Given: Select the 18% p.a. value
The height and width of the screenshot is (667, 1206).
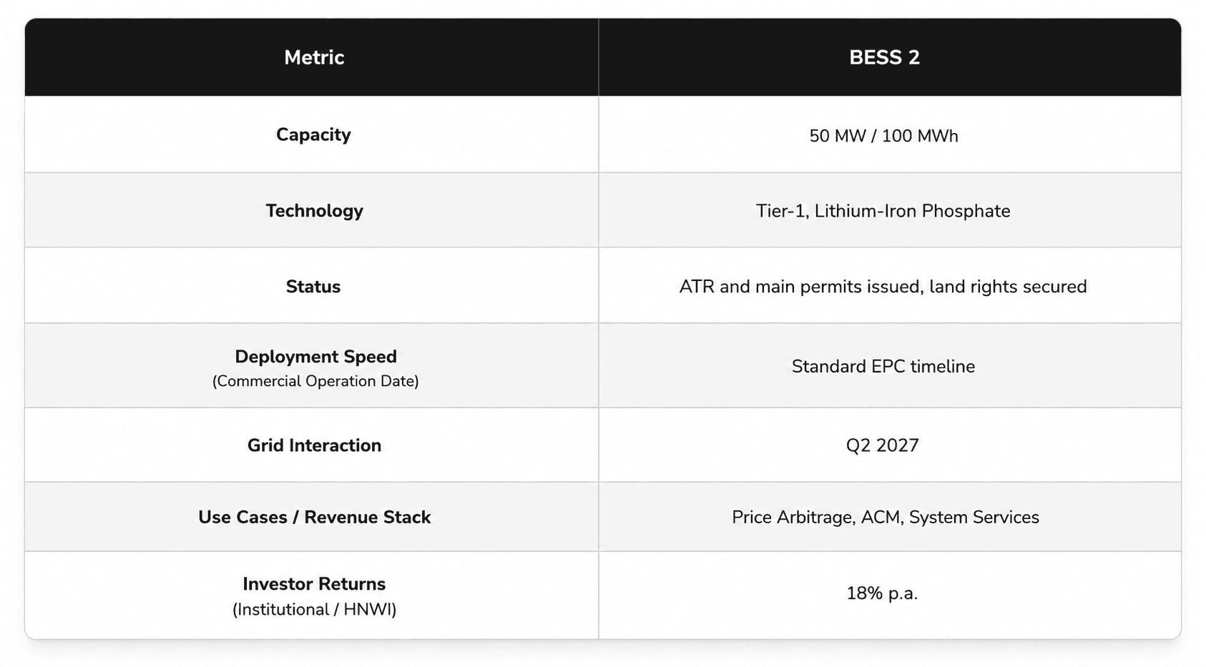Looking at the screenshot, I should (882, 593).
